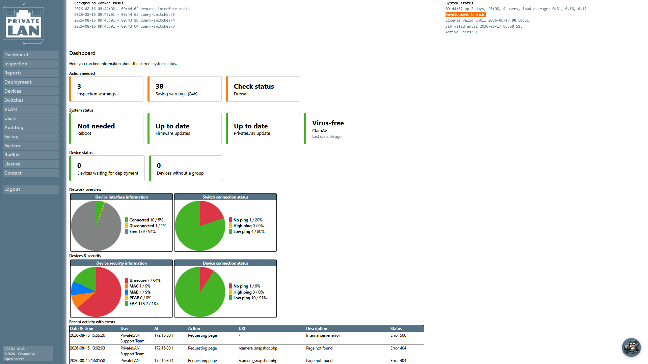The width and height of the screenshot is (648, 364).
Task: Open the 3 Inspection warnings card
Action: pos(106,89)
